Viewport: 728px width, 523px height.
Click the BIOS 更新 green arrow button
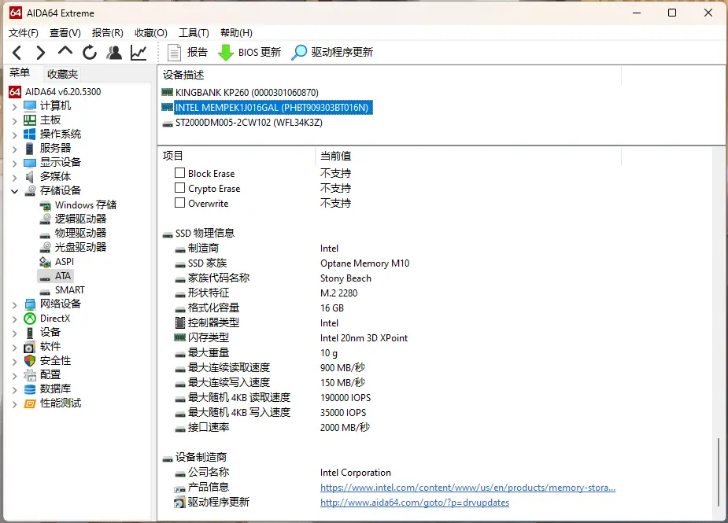tap(249, 53)
